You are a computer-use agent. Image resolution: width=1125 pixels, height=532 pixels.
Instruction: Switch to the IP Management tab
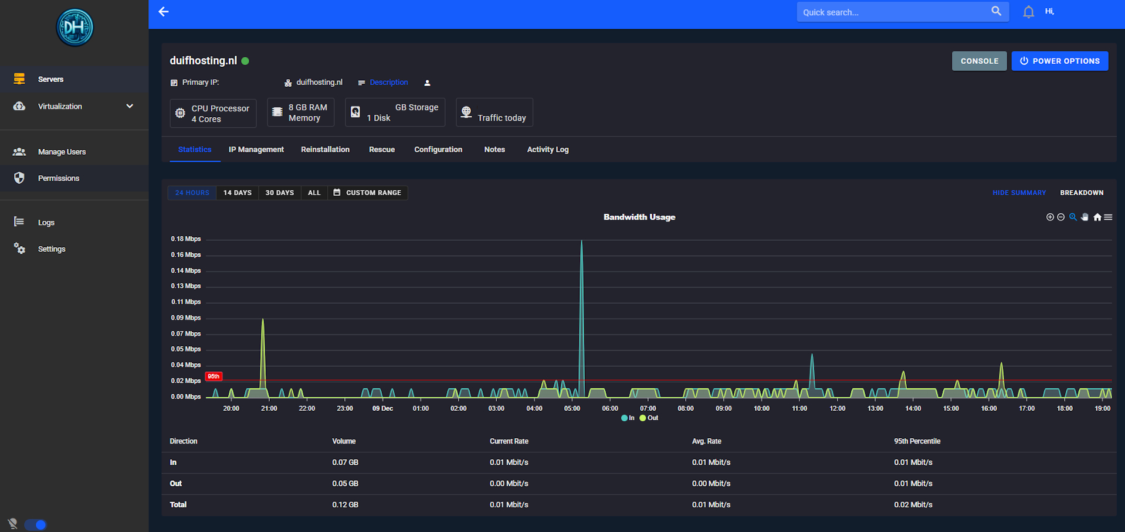(256, 149)
